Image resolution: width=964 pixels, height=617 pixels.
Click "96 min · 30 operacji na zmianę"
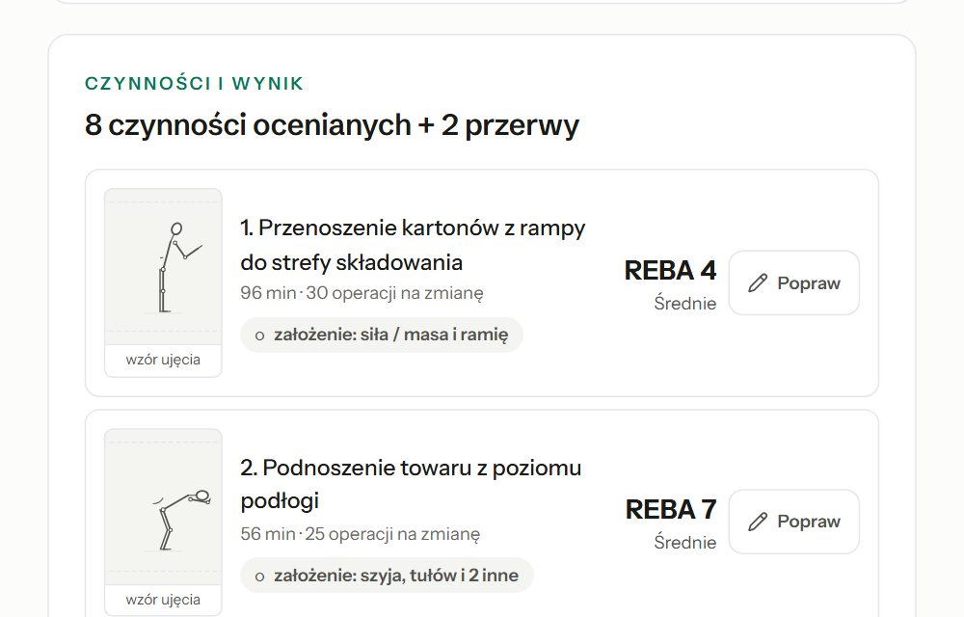point(362,292)
